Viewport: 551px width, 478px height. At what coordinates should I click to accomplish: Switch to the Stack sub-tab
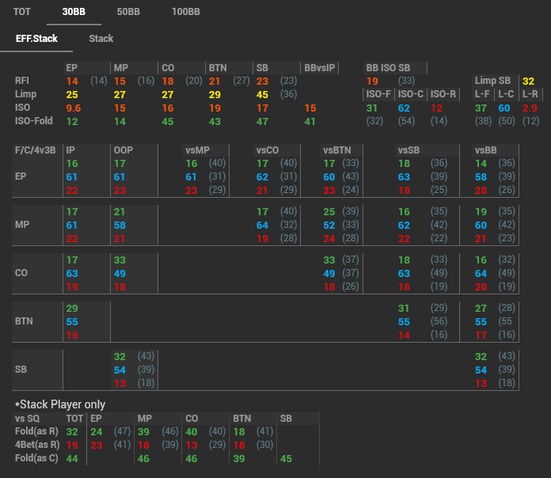(x=101, y=38)
